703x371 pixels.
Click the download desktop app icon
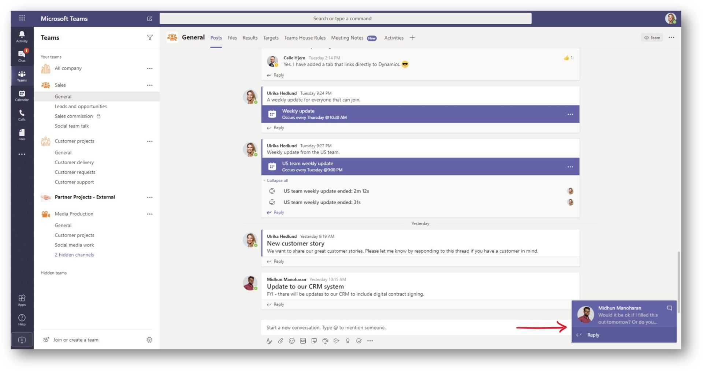pyautogui.click(x=22, y=340)
